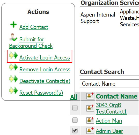The image size is (139, 135).
Task: Click the arrows icon beside Remove Login Access
Action: point(13,67)
